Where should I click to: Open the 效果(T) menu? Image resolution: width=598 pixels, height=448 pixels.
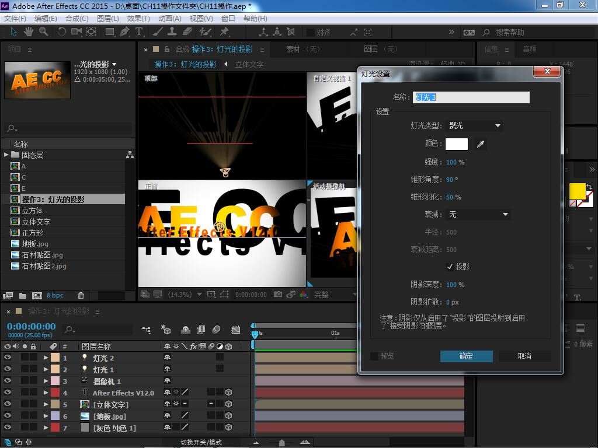coord(138,18)
